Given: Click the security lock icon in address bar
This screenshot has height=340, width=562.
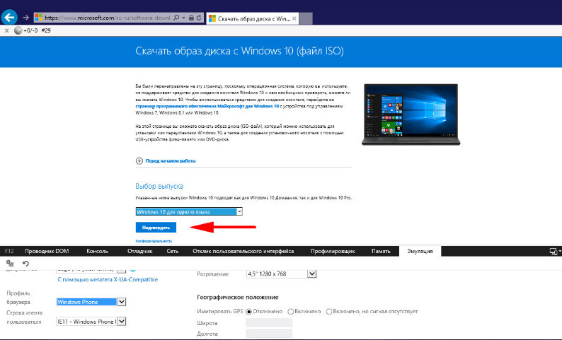Looking at the screenshot, I should [x=191, y=18].
